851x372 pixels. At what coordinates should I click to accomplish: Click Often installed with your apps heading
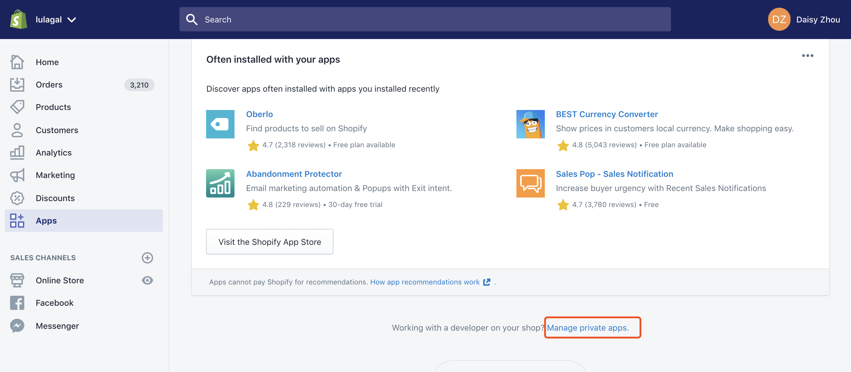[x=273, y=59]
